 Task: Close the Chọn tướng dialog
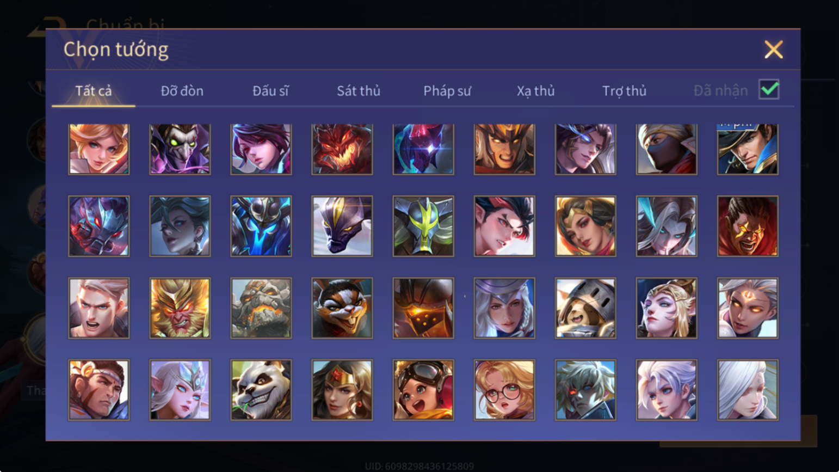point(773,50)
